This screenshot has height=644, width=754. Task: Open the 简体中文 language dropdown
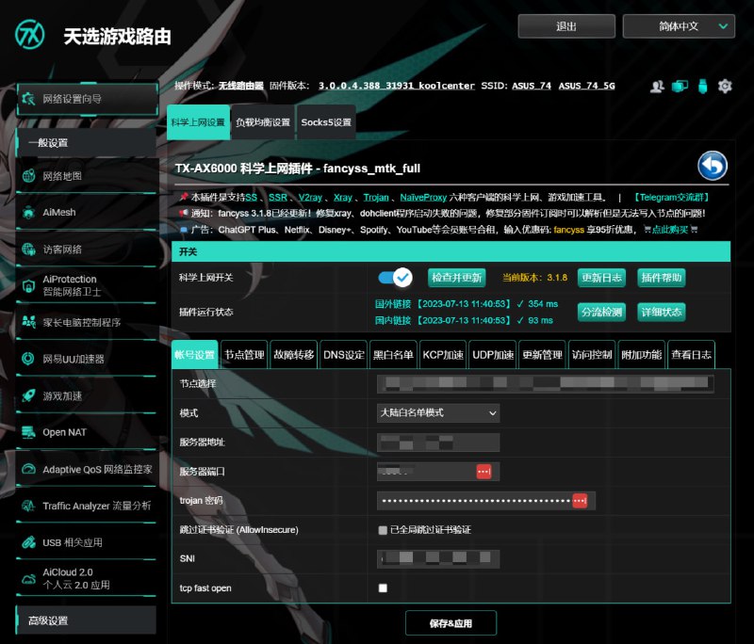click(x=679, y=26)
